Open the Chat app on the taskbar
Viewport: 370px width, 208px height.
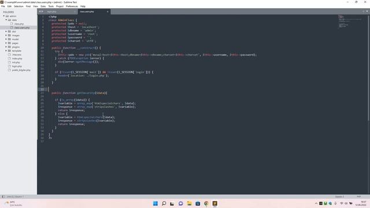tap(181, 203)
